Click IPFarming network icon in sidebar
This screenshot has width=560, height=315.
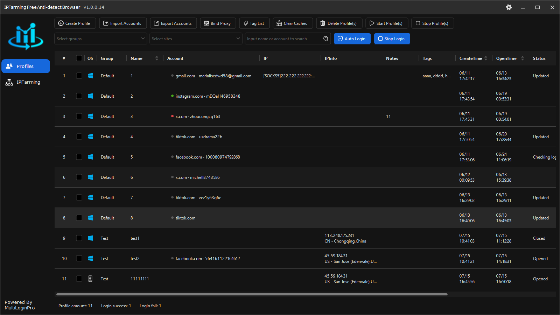point(9,82)
